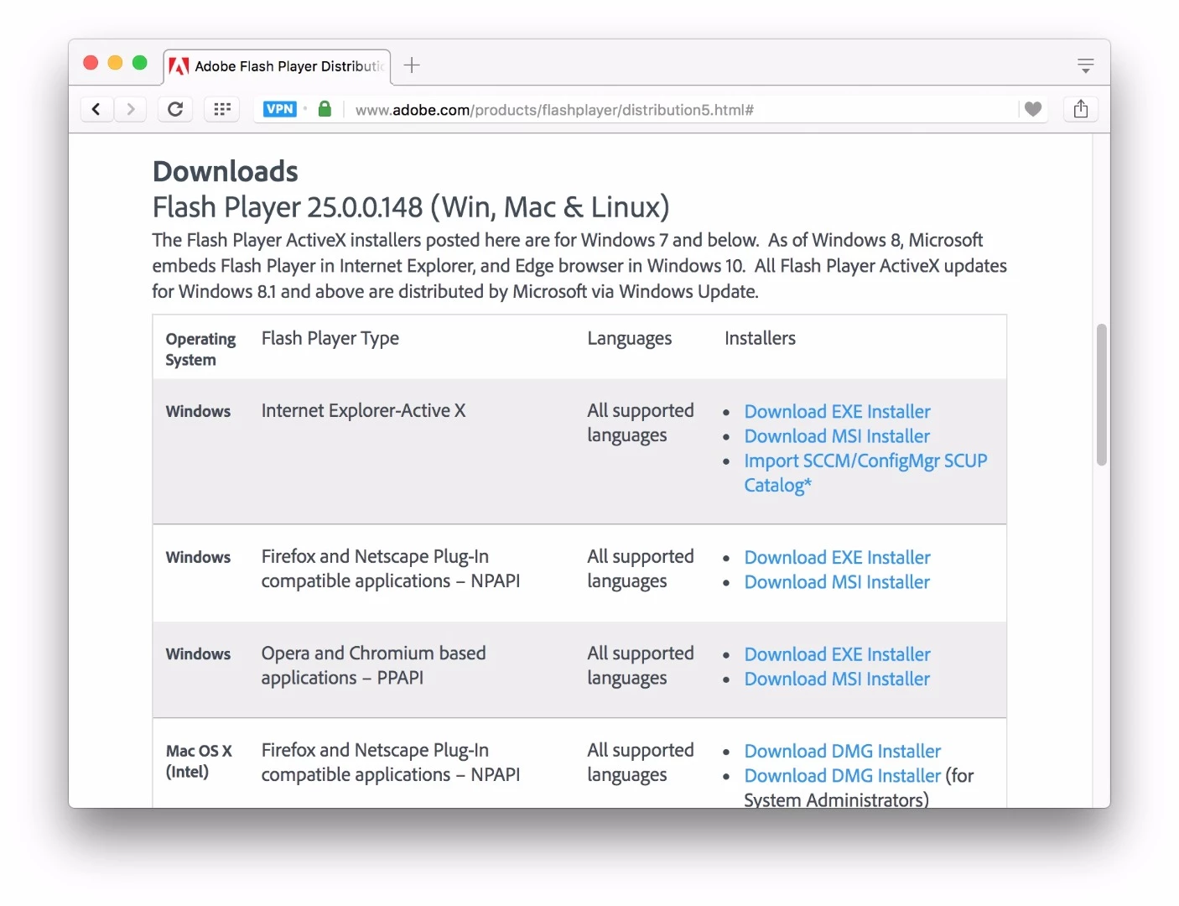Click the Downloads heading

pos(225,171)
